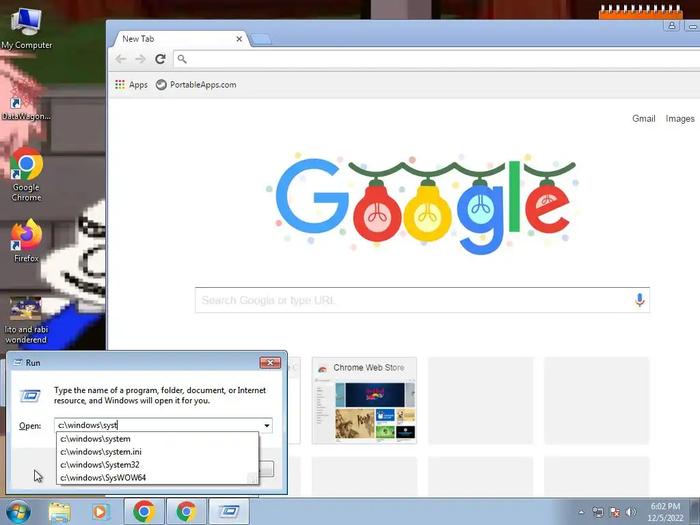Open Gmail link

click(643, 118)
